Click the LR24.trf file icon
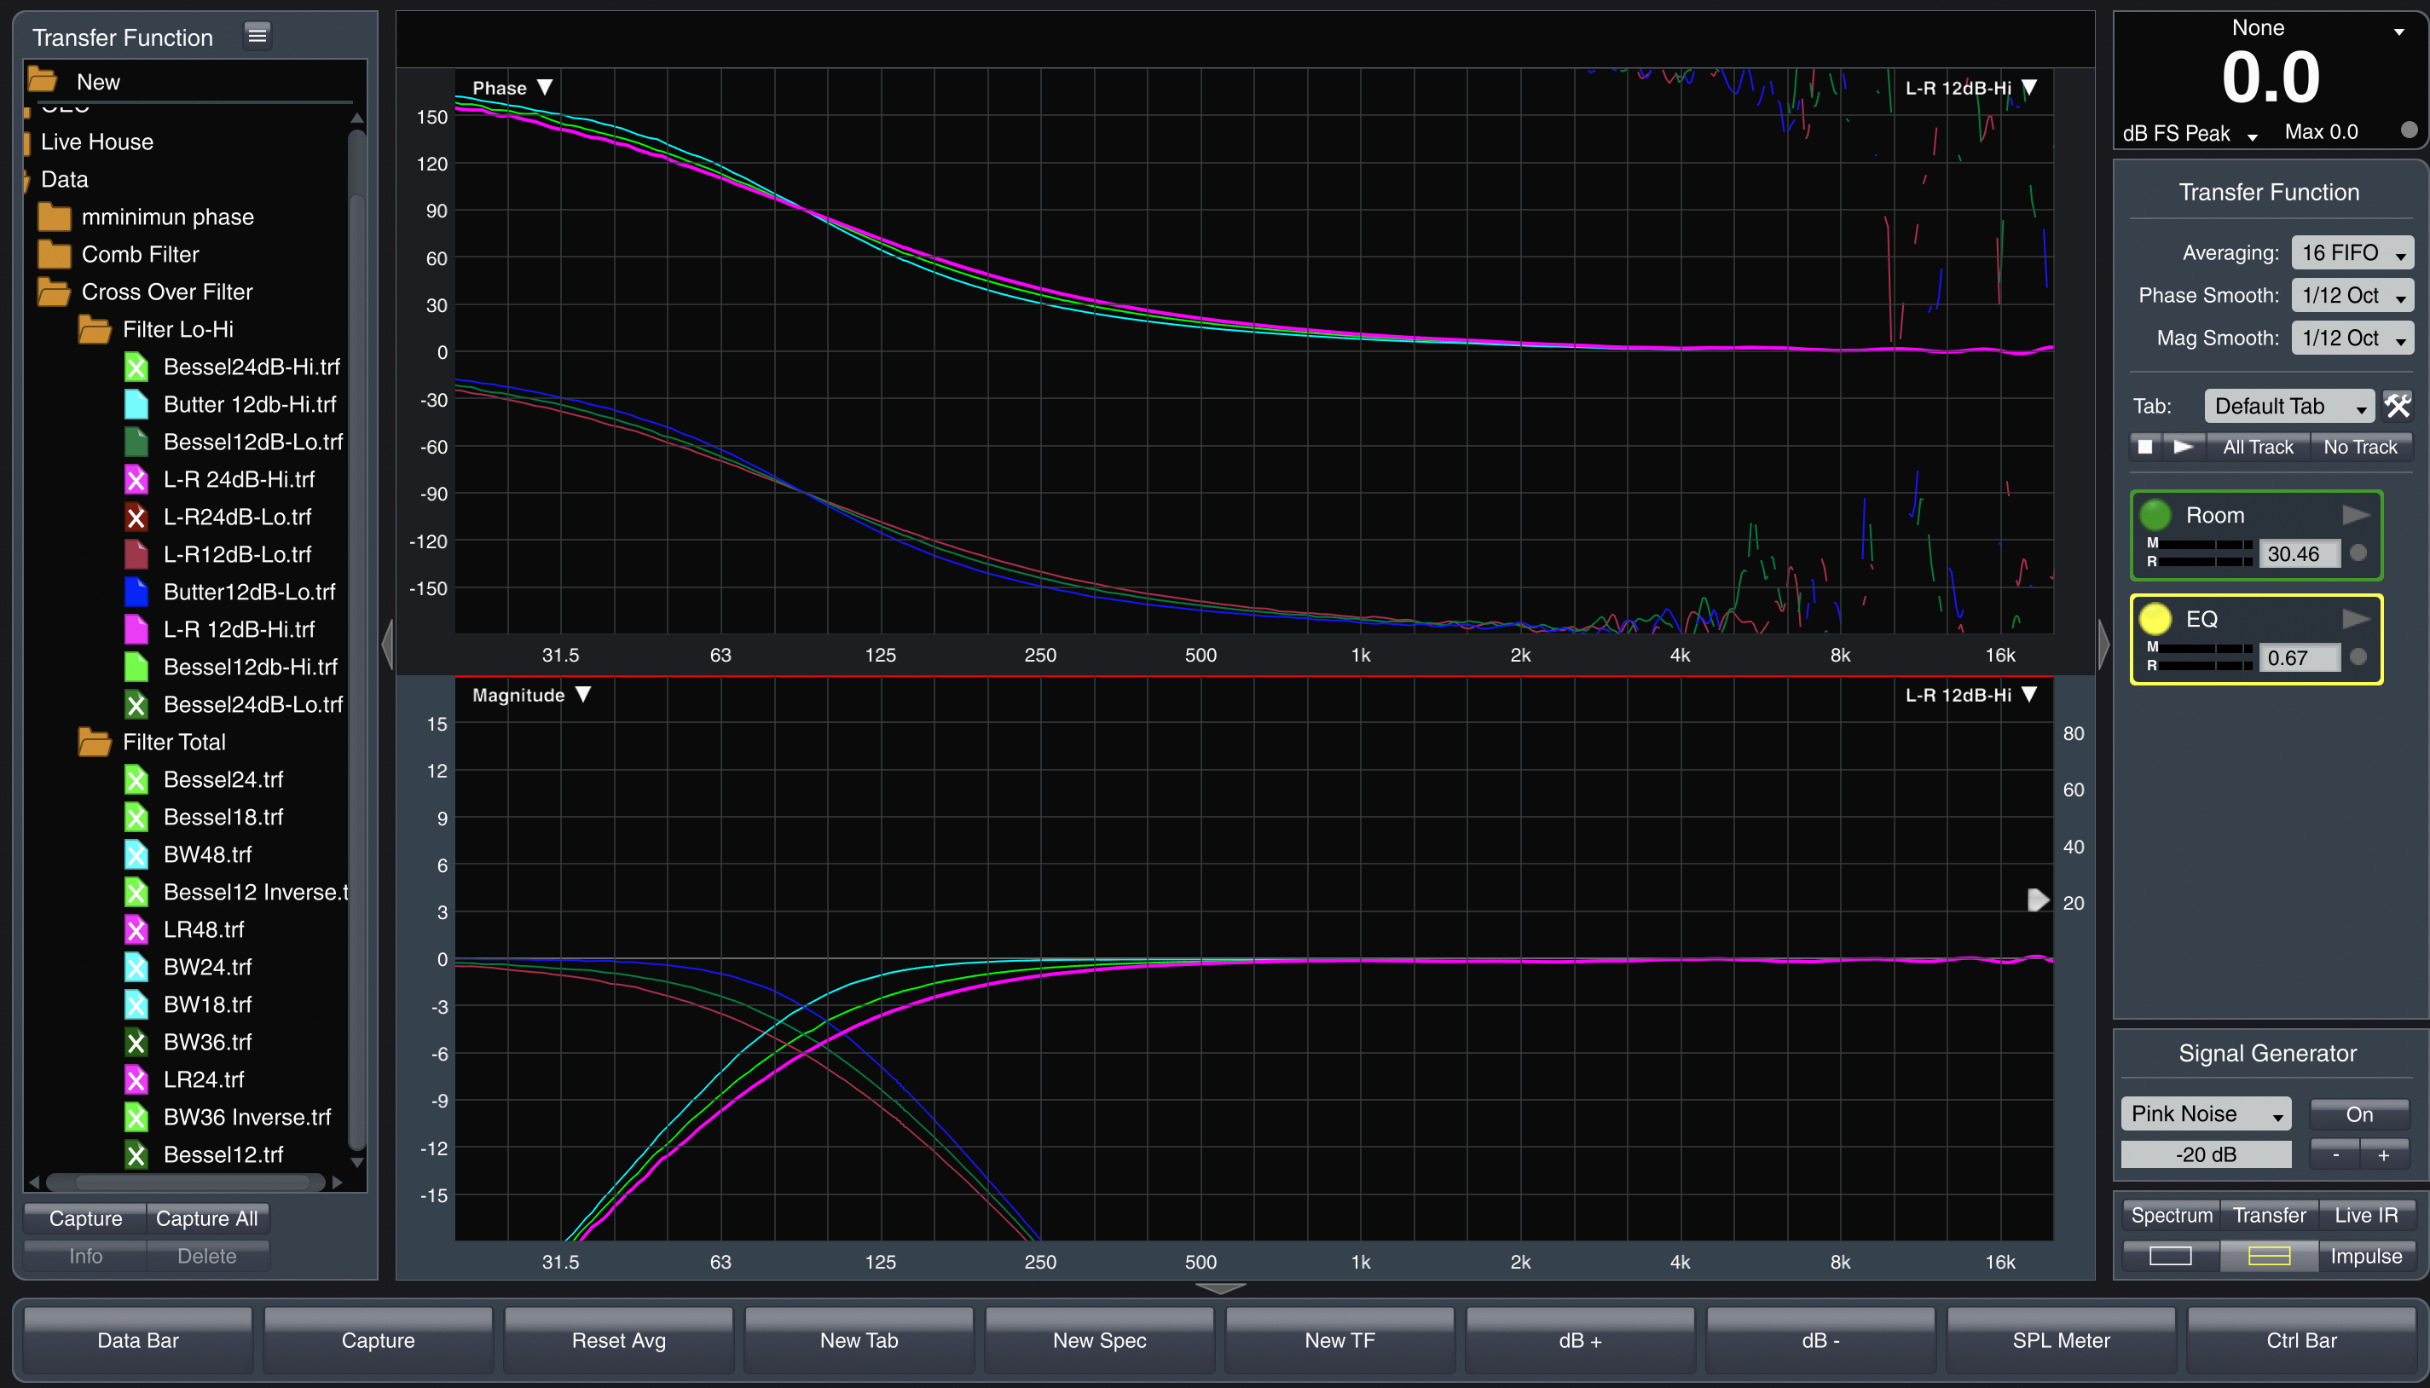Image resolution: width=2430 pixels, height=1388 pixels. tap(136, 1079)
